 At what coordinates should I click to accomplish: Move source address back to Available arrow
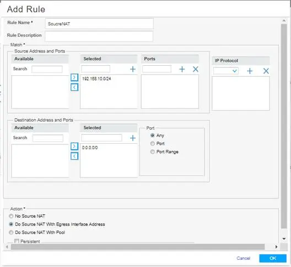point(74,87)
